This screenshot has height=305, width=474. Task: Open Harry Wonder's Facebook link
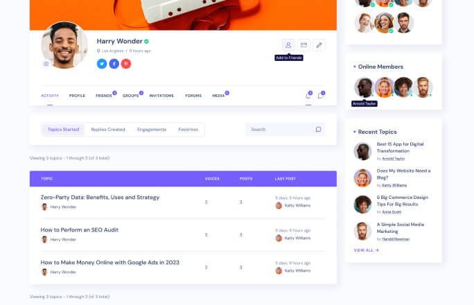click(114, 64)
